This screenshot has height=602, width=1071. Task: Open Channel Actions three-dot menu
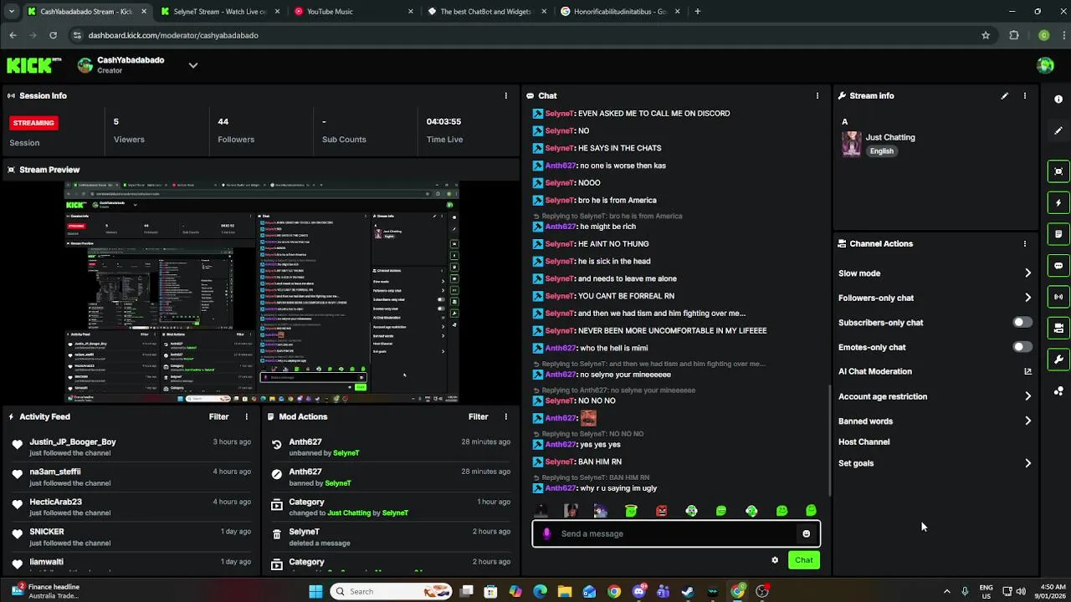1025,244
